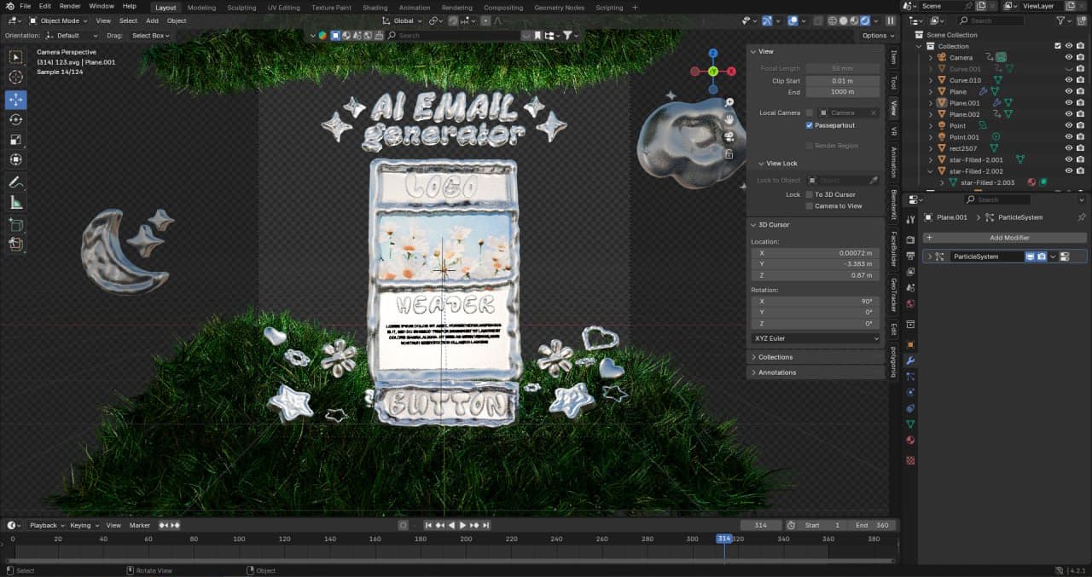Screen dimensions: 1092x577
Task: Expand the Collections panel
Action: click(x=775, y=357)
